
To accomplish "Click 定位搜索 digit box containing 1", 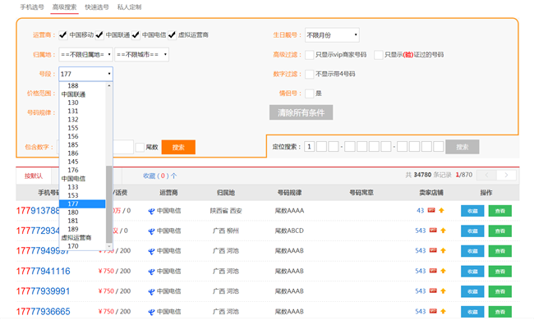I will (x=309, y=147).
